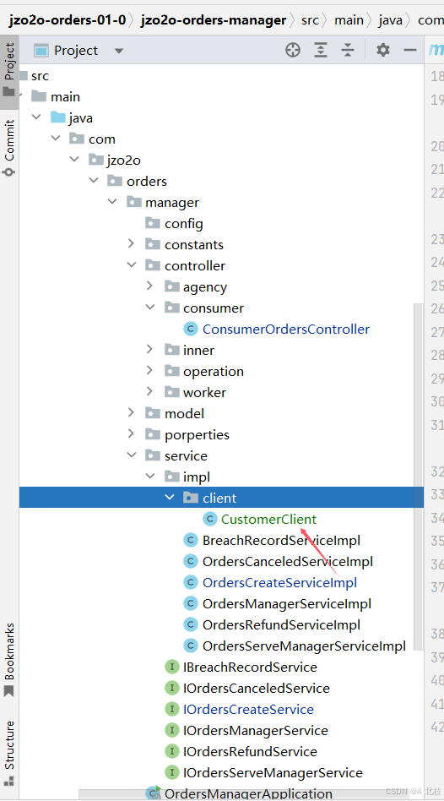Hide the Project tool window with minus icon
The height and width of the screenshot is (801, 444).
410,50
